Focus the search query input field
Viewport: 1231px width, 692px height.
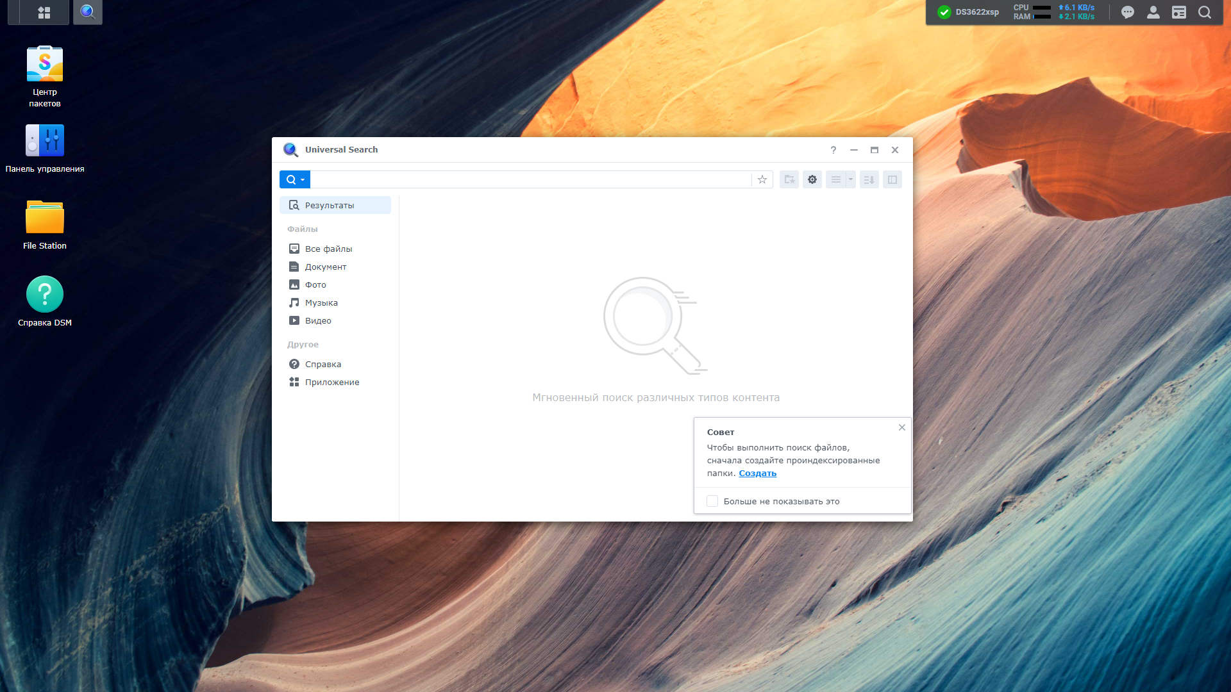click(530, 179)
